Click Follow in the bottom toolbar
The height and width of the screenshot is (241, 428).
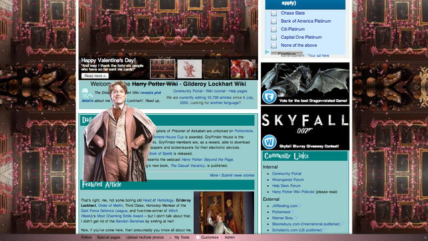click(86, 238)
